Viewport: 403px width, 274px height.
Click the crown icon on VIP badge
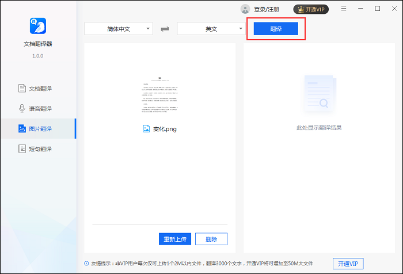coord(301,9)
